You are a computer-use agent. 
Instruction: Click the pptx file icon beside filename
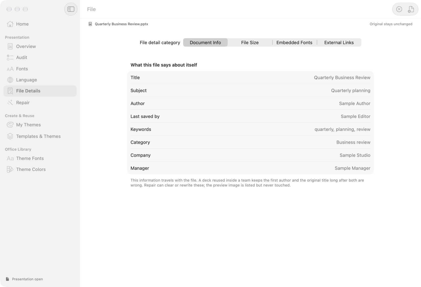coord(90,24)
